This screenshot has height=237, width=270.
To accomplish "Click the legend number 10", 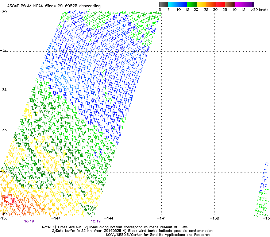I will (178, 10).
